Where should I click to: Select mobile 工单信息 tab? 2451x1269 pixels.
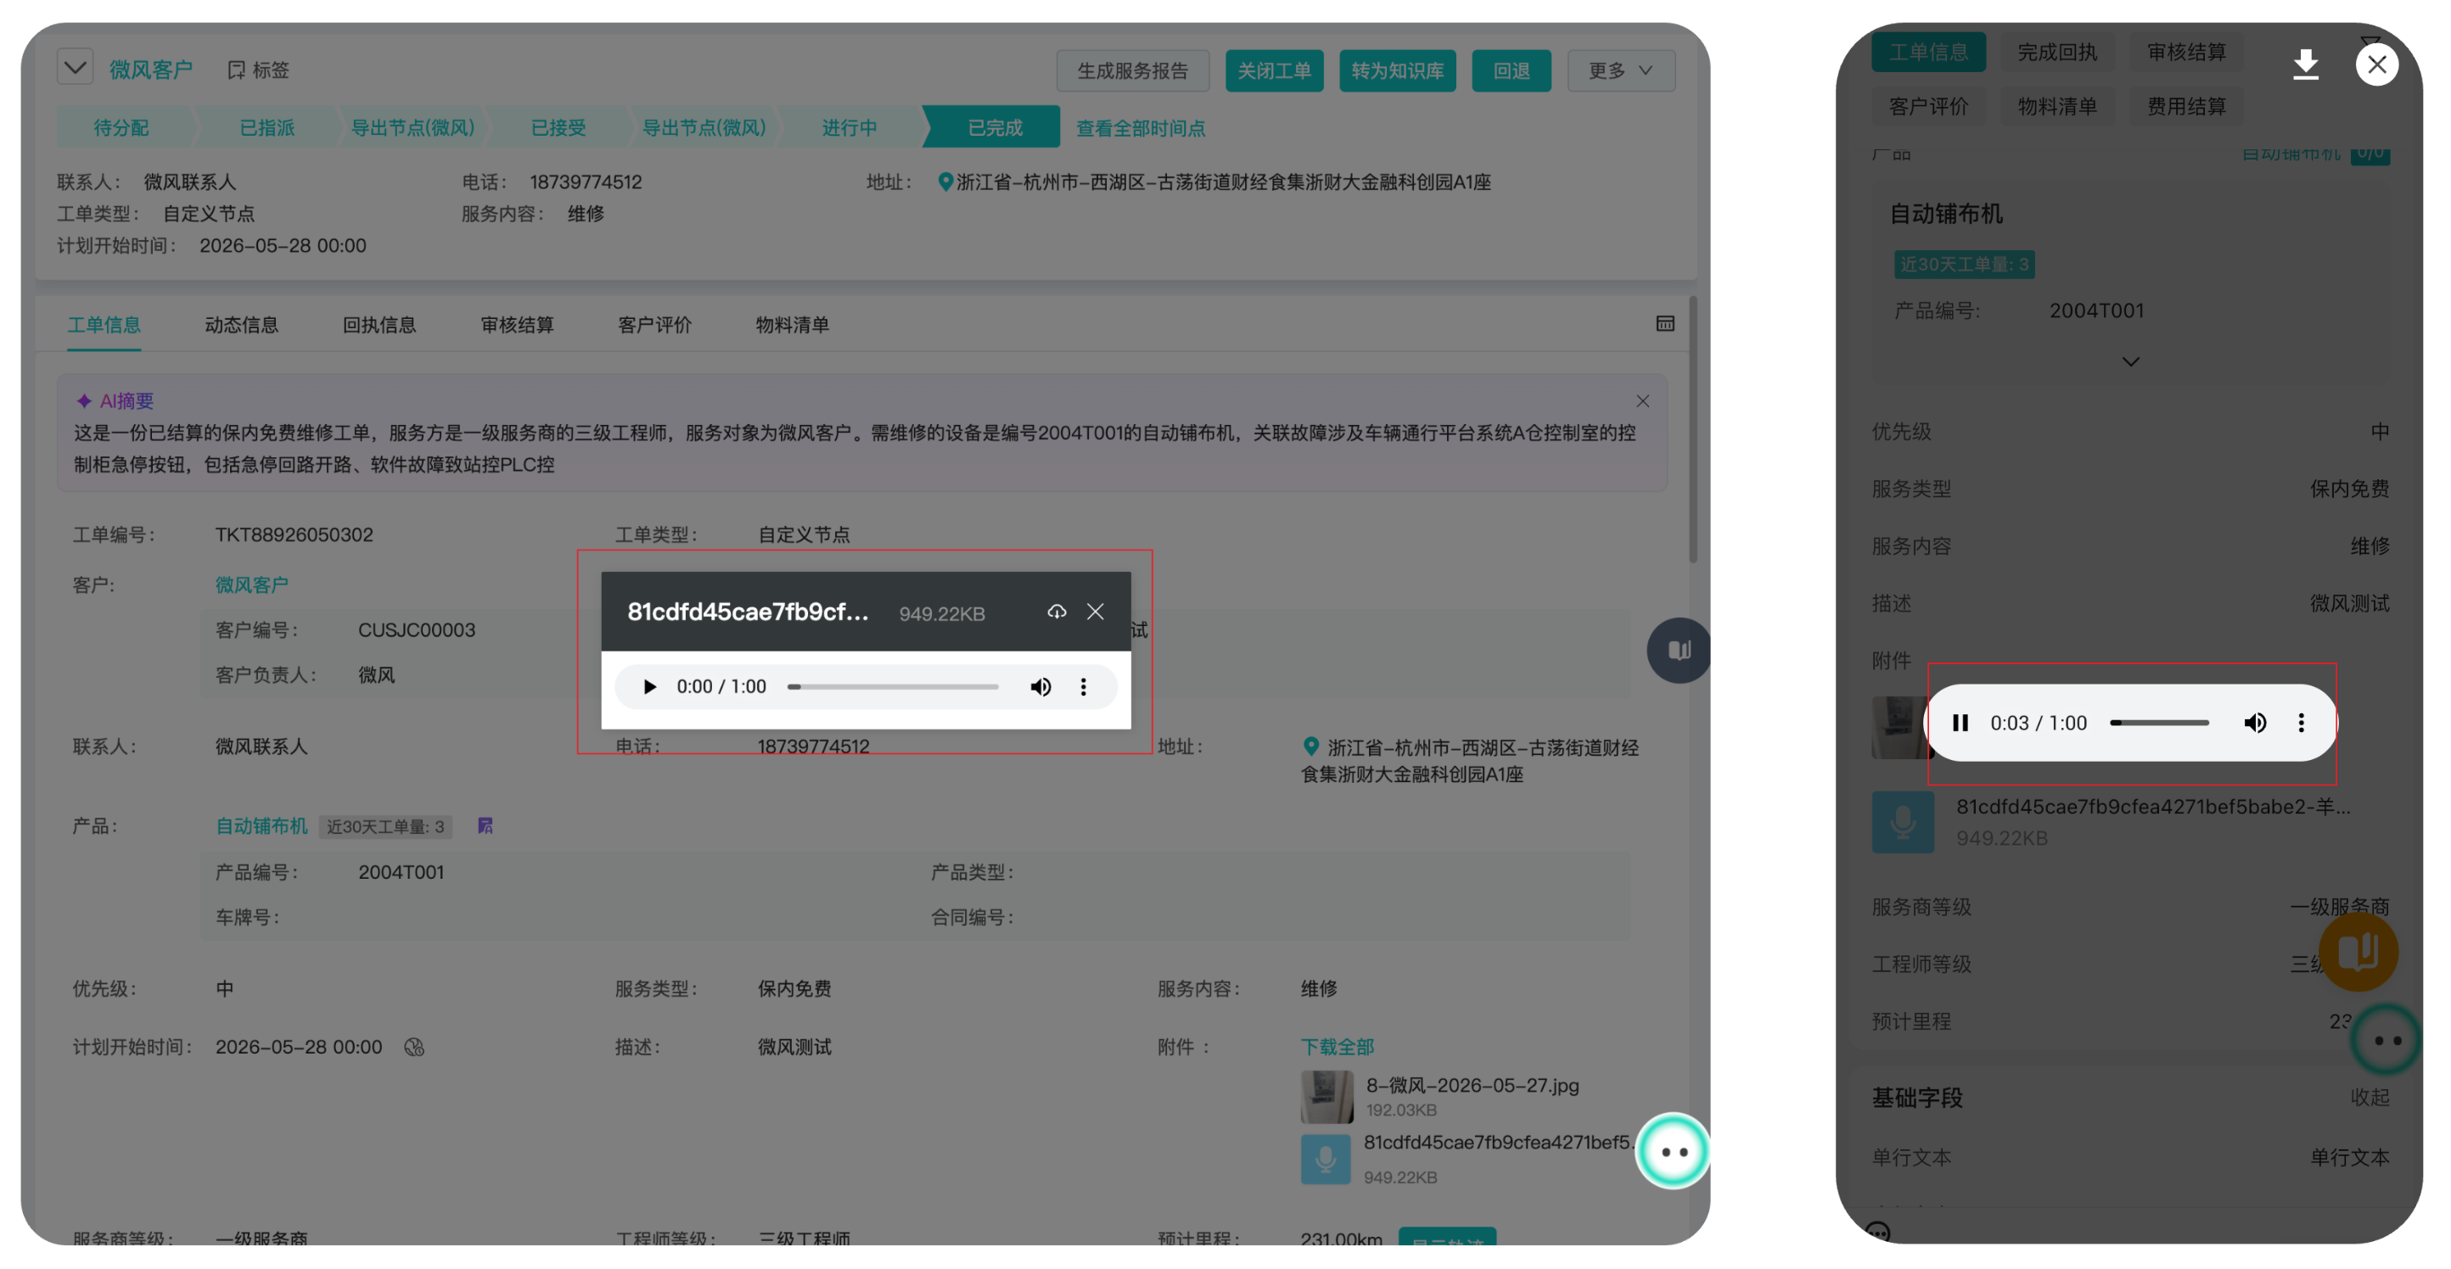coord(1927,52)
